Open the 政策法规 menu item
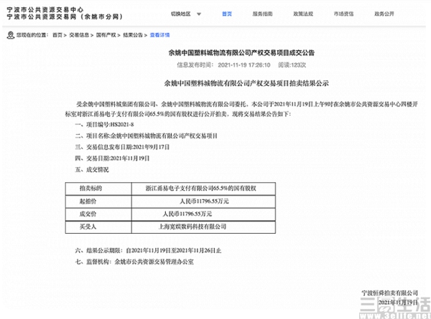 click(303, 14)
